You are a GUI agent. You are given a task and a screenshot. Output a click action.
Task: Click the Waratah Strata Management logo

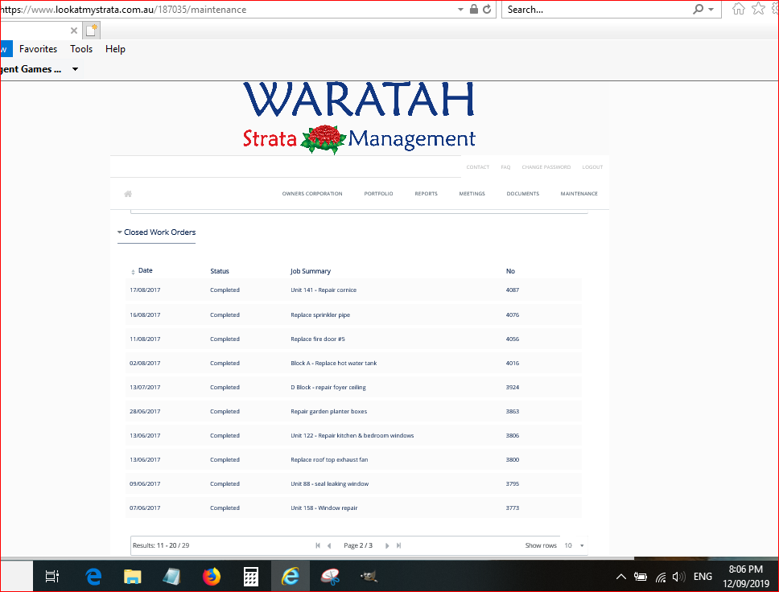tap(359, 117)
